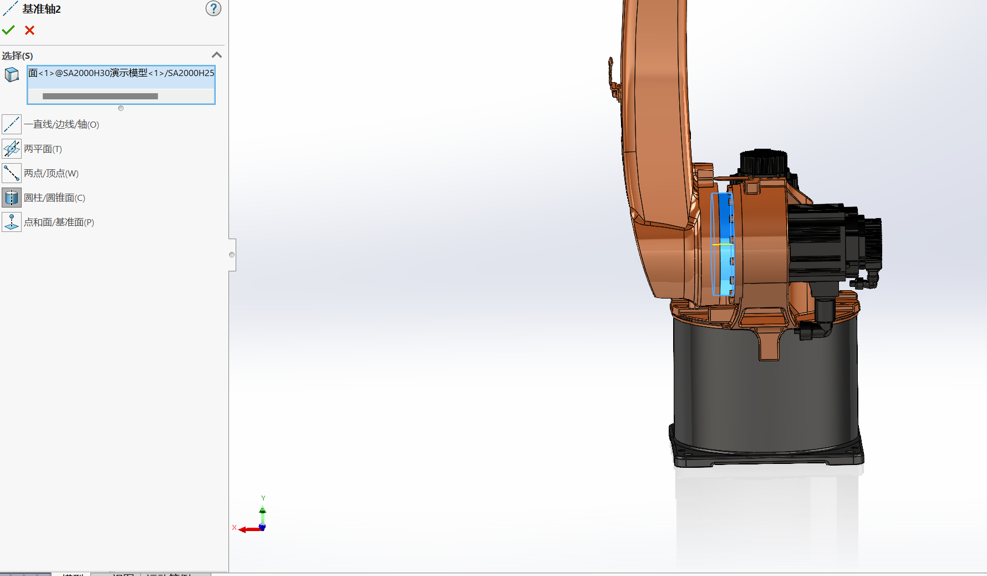The image size is (987, 576).
Task: Cancel the axis with the red X
Action: pos(30,31)
